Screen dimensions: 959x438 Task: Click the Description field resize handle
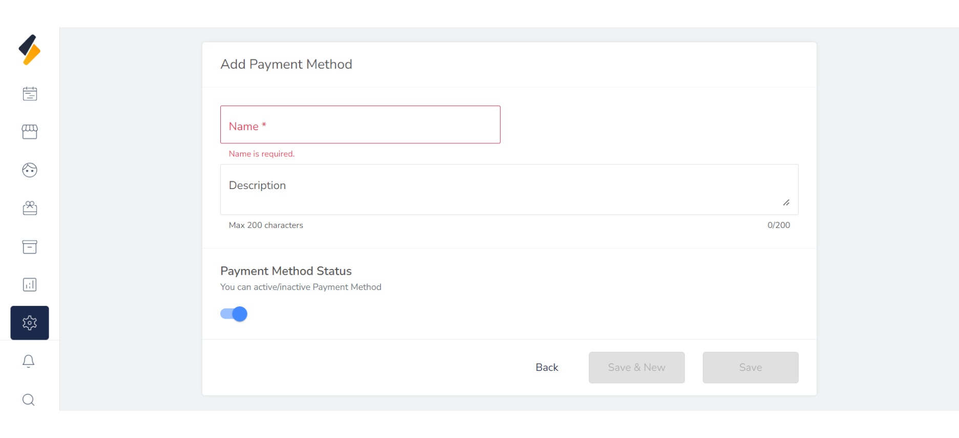click(786, 203)
